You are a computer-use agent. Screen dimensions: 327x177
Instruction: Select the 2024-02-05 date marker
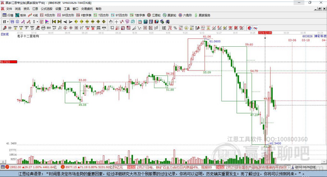[265, 33]
